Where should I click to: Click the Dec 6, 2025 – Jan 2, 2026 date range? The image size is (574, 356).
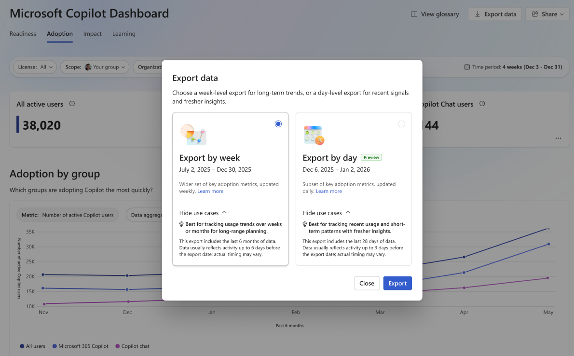coord(336,170)
